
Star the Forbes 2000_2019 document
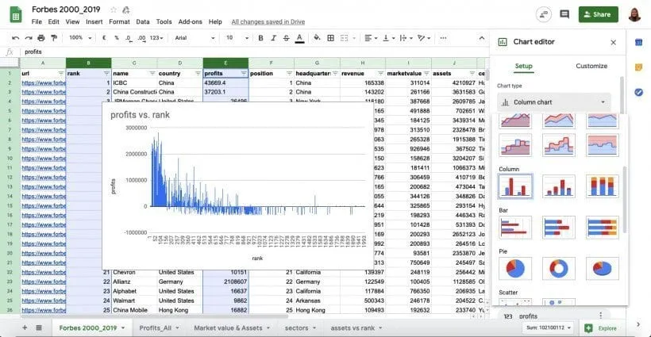coord(114,10)
